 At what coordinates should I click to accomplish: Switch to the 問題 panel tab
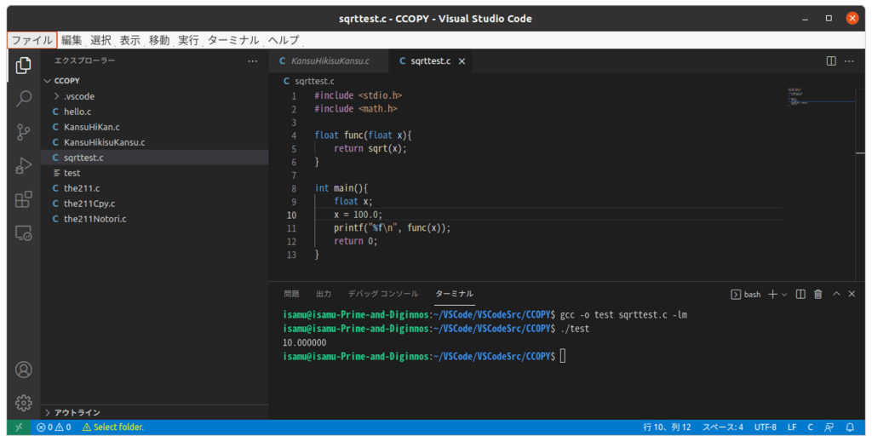[x=291, y=294]
